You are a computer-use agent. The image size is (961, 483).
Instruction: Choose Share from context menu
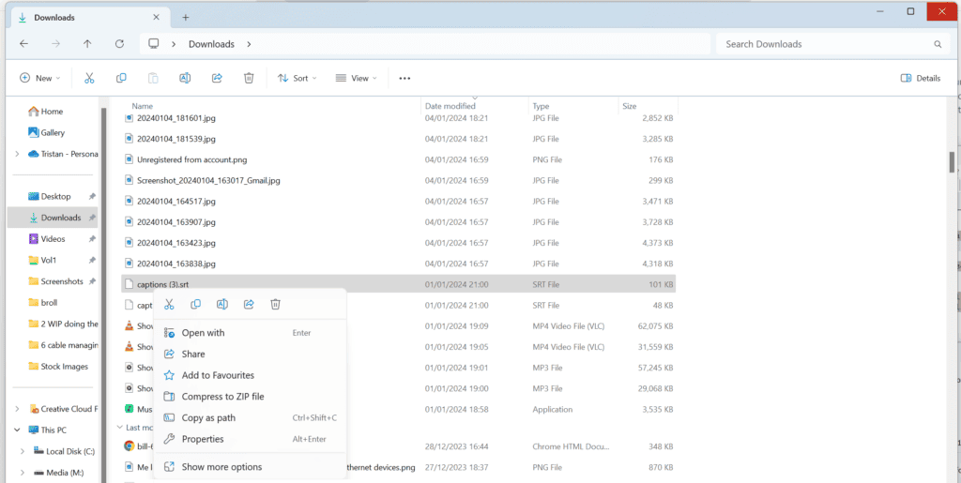[x=250, y=354]
